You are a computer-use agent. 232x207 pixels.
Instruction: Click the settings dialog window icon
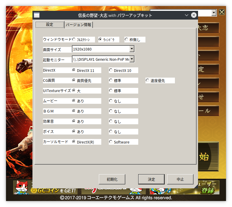[x=37, y=15]
